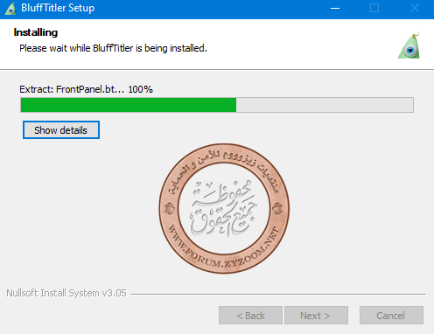Click the green installation progress bar
Screen dimensions: 434x334
tap(217, 105)
